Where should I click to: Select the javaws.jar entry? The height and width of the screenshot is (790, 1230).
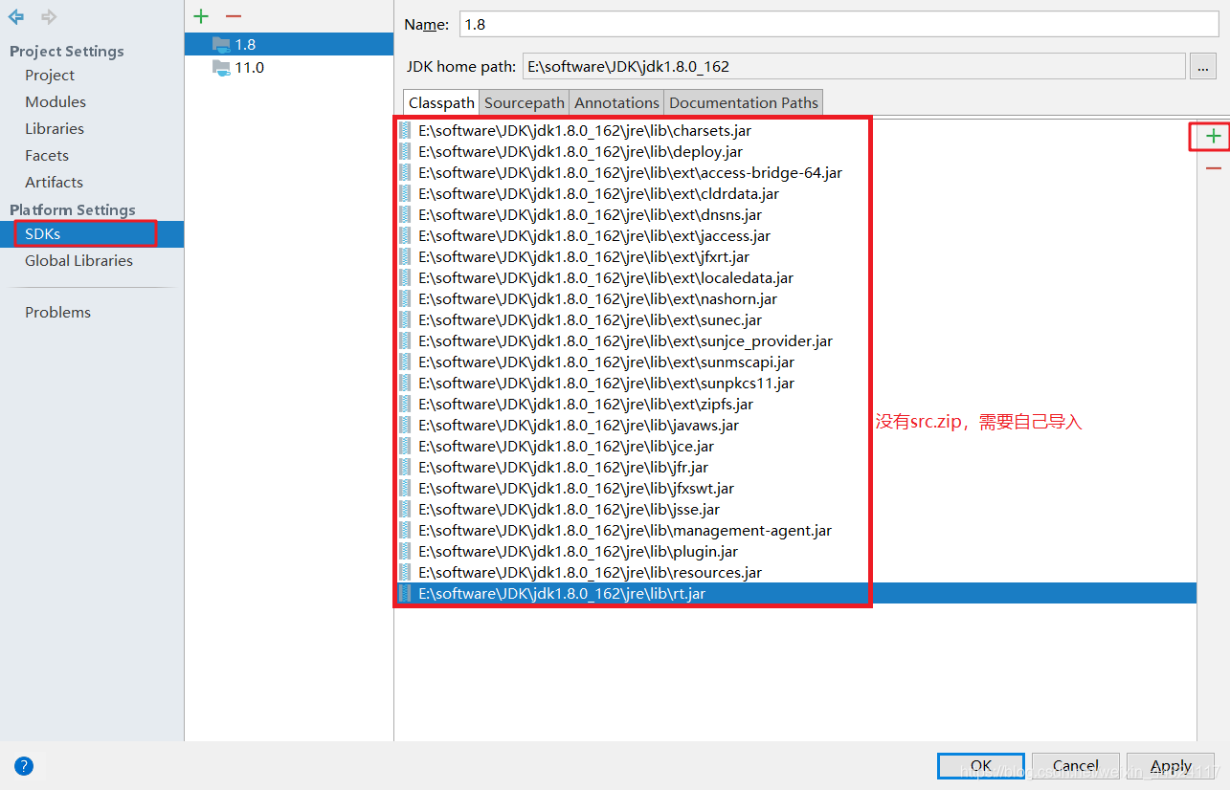click(794, 425)
